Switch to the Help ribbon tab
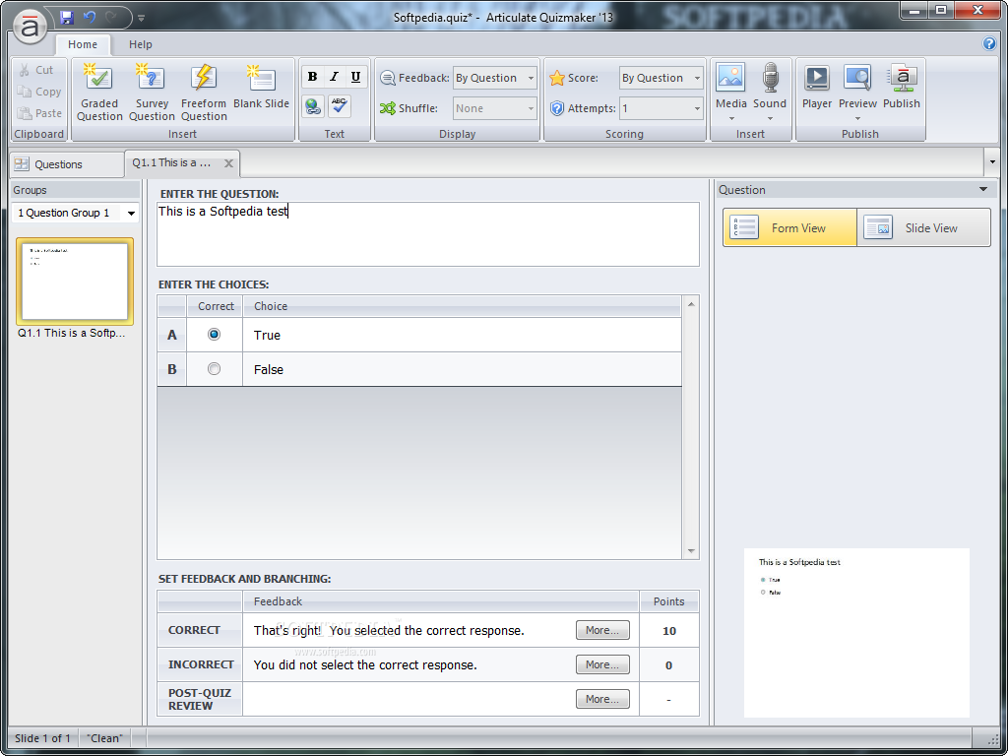Viewport: 1008px width, 756px height. pos(140,44)
